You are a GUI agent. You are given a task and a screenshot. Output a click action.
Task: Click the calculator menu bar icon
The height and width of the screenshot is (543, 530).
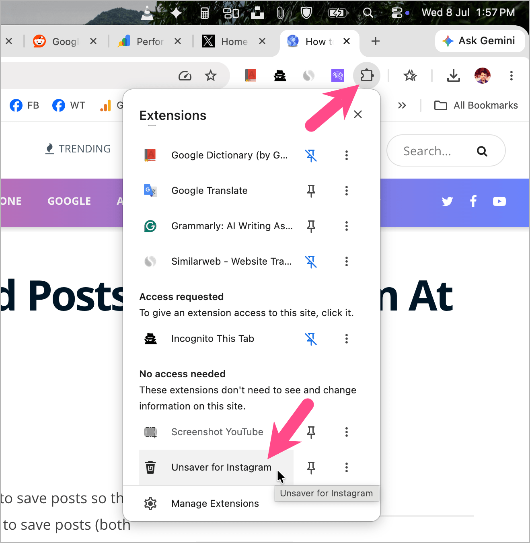pyautogui.click(x=204, y=13)
